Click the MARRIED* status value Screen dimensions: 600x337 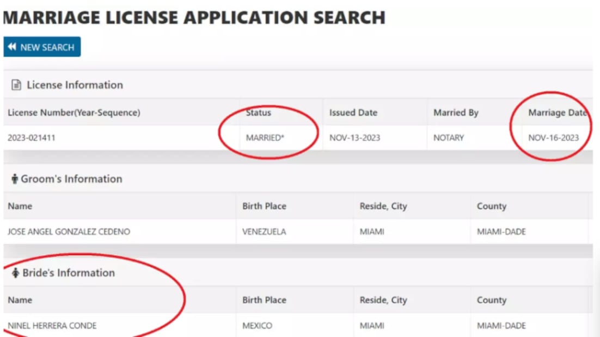click(265, 138)
